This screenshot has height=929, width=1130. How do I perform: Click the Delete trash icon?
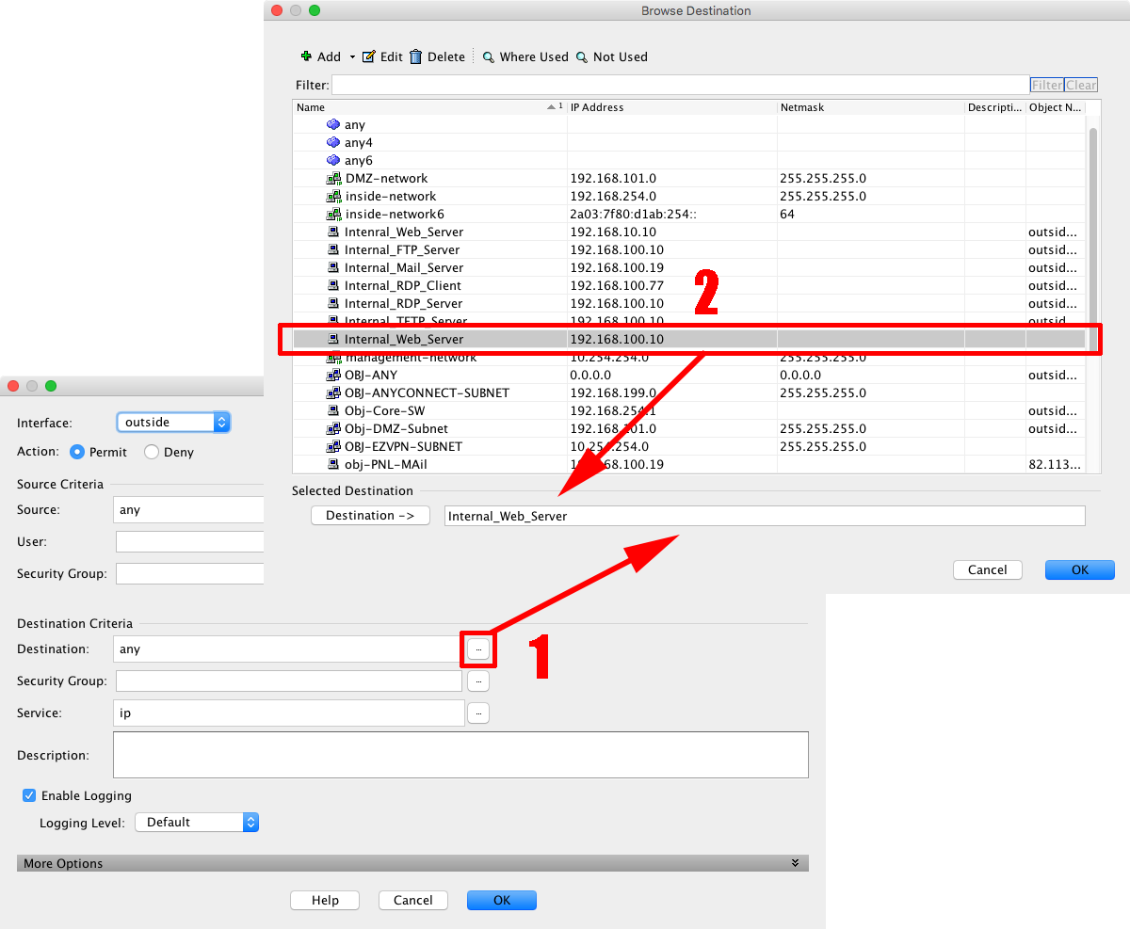point(416,56)
